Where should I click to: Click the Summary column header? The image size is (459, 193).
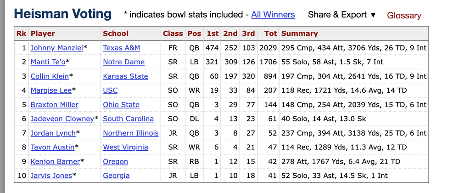pyautogui.click(x=299, y=34)
